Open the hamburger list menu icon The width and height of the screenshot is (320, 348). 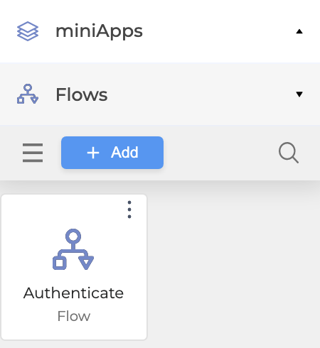pyautogui.click(x=33, y=153)
